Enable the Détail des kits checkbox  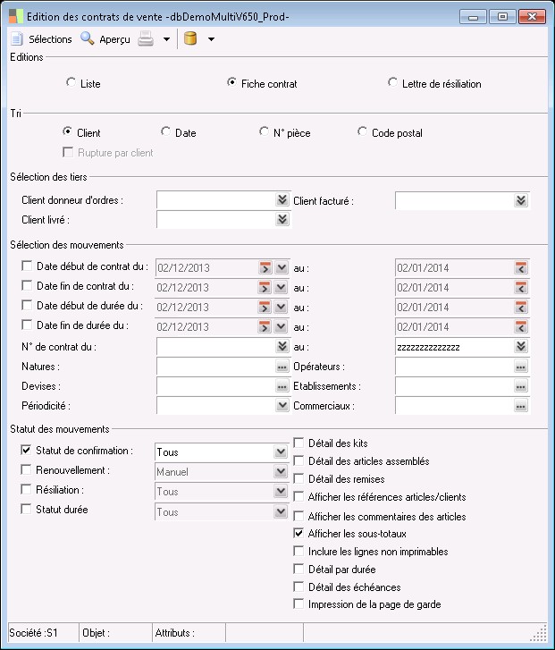299,443
